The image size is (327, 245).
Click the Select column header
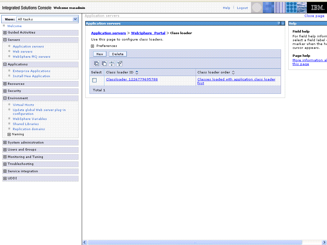(96, 72)
